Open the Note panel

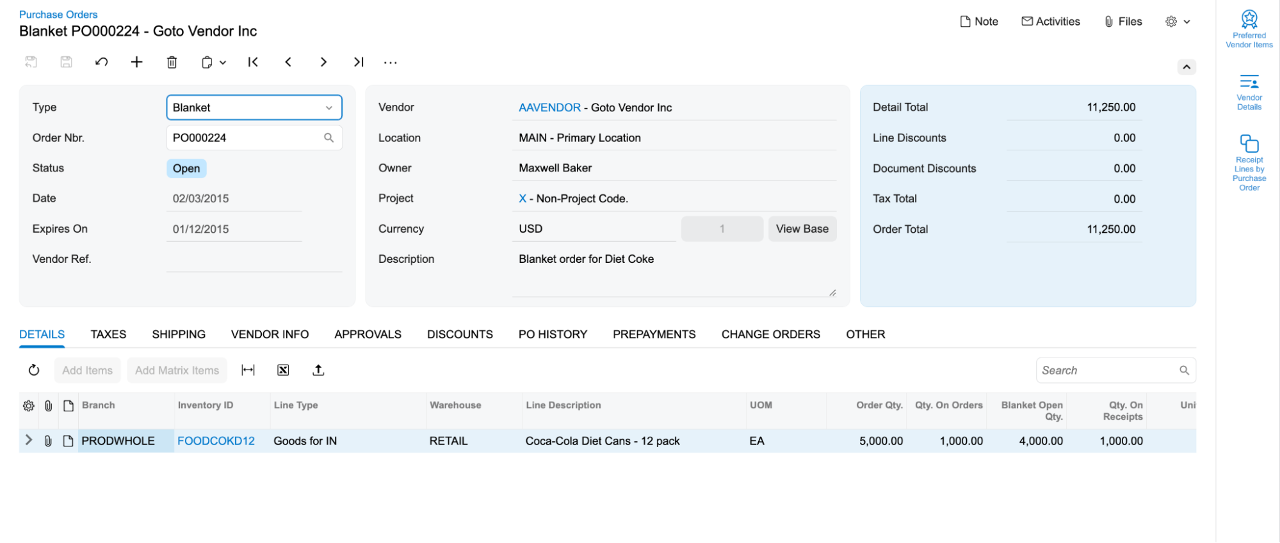coord(979,22)
